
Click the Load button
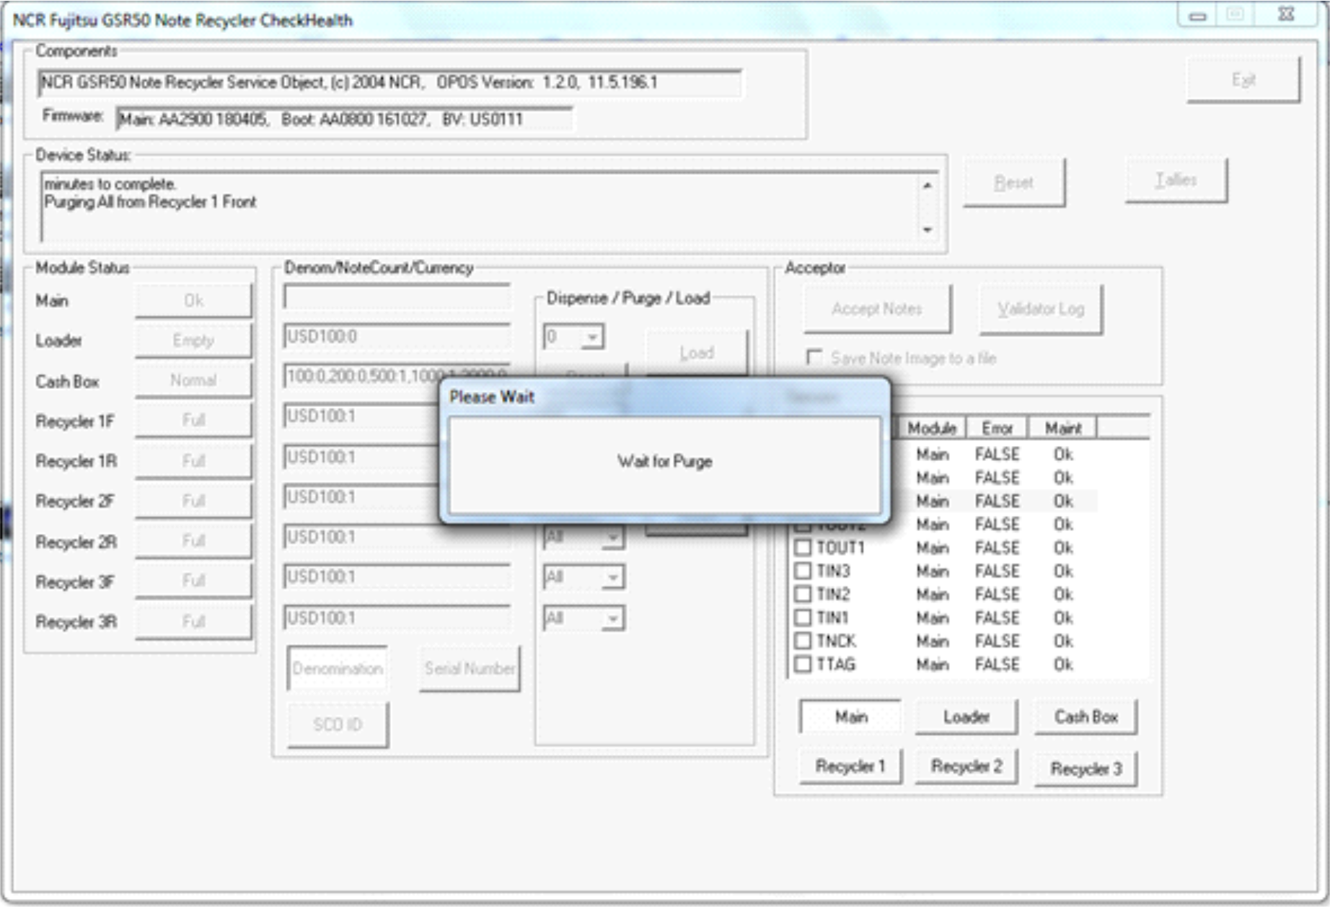tap(696, 353)
